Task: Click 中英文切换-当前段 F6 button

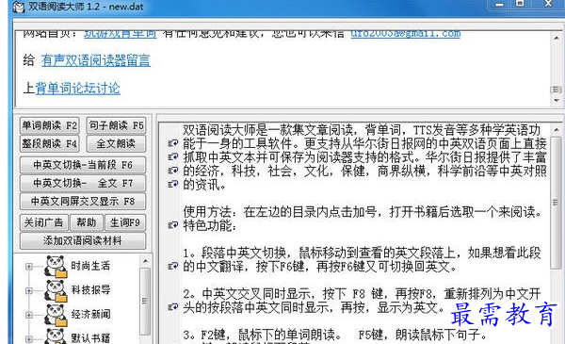Action: (83, 165)
